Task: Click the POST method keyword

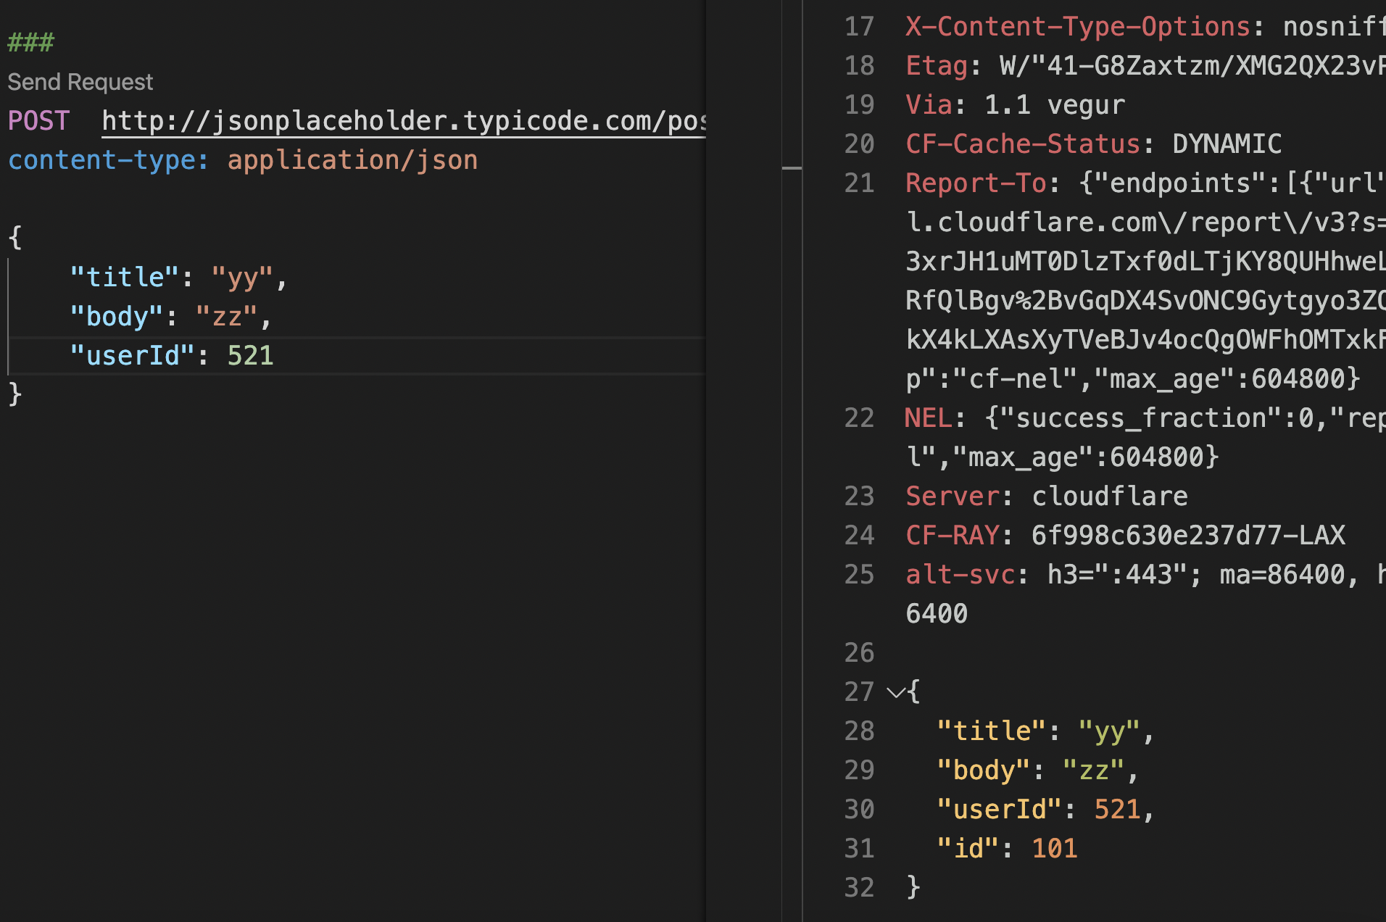Action: pos(38,121)
